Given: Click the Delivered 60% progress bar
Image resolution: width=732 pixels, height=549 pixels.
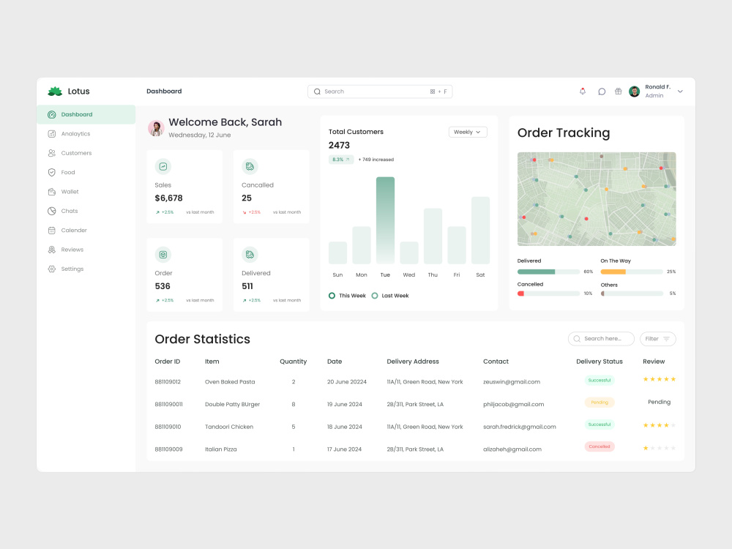Looking at the screenshot, I should (x=548, y=272).
